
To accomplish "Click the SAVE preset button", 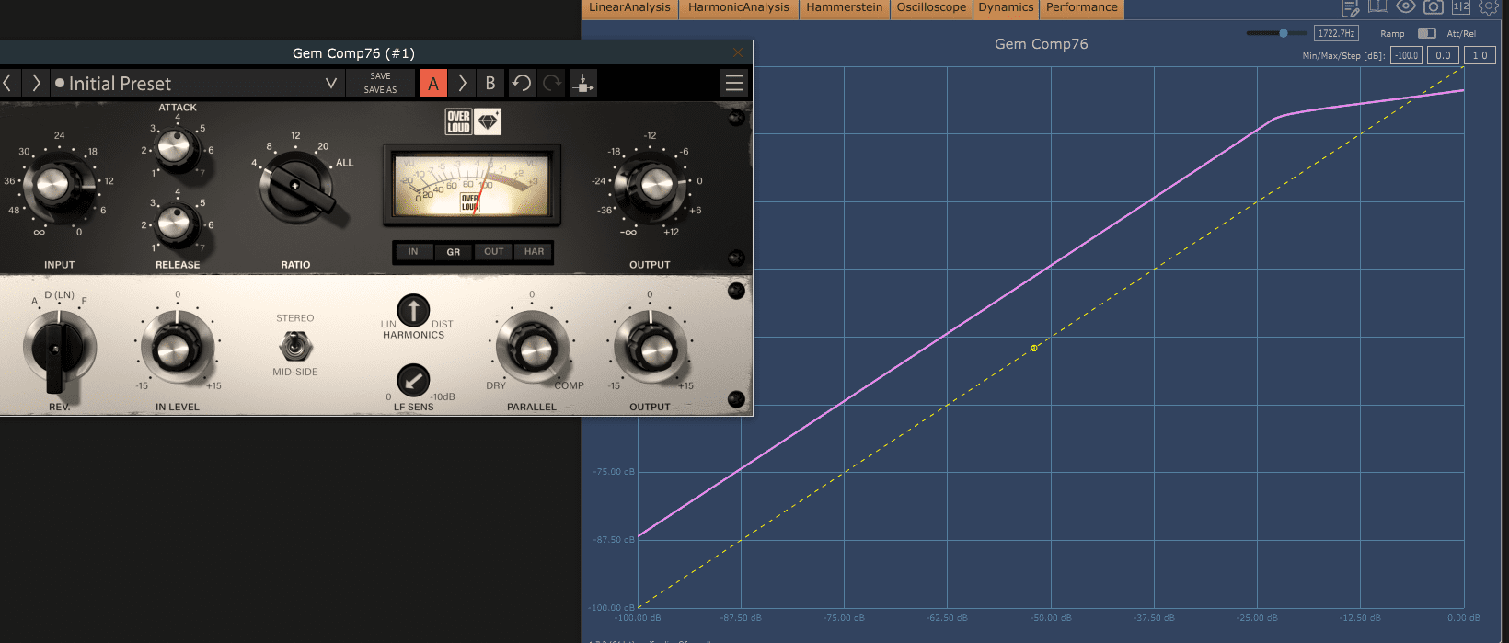I will [x=380, y=76].
